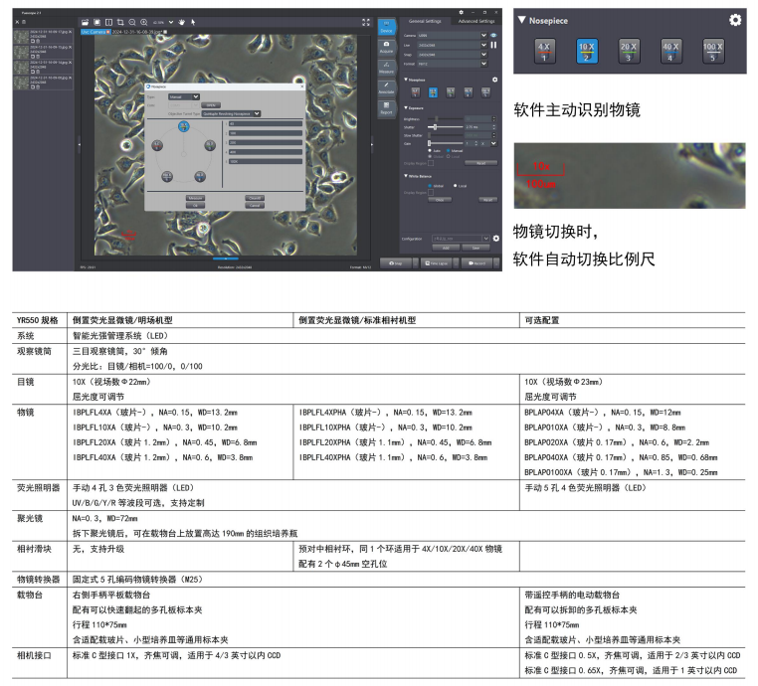Viewport: 758px width, 686px height.
Task: Zoom in using the magnifier plus icon
Action: tap(144, 22)
